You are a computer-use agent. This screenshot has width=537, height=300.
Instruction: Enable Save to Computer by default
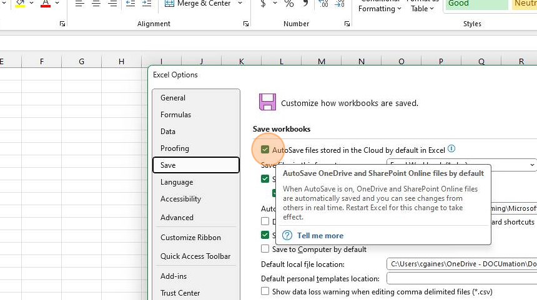pyautogui.click(x=265, y=249)
